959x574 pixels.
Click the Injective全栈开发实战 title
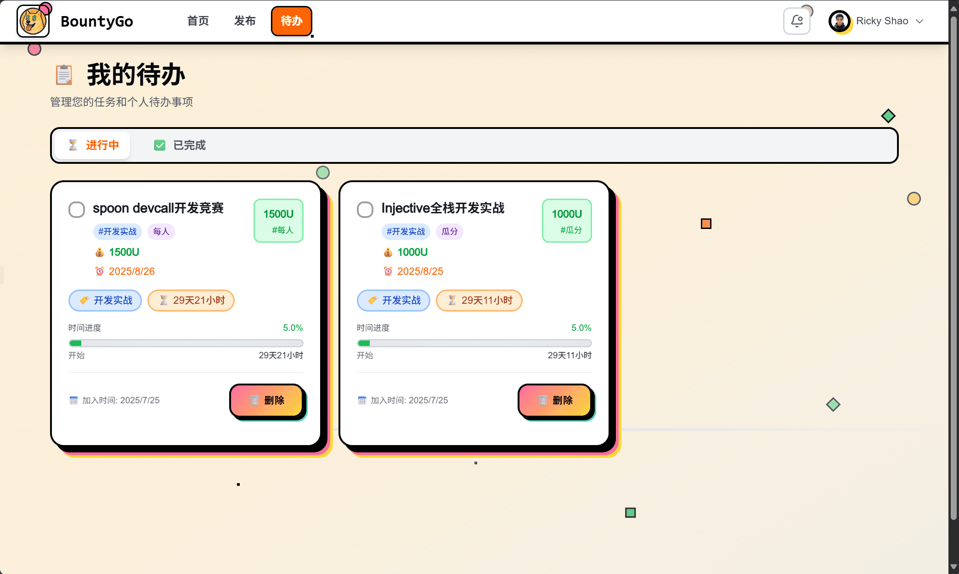coord(443,208)
